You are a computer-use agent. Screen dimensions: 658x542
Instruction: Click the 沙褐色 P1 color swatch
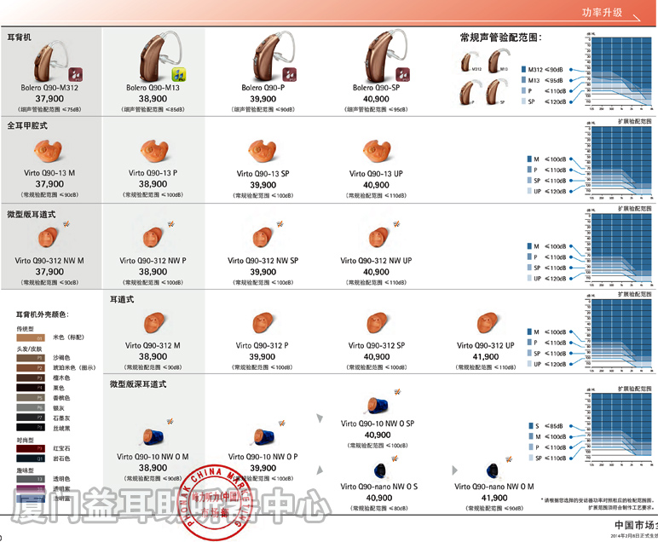[x=31, y=358]
